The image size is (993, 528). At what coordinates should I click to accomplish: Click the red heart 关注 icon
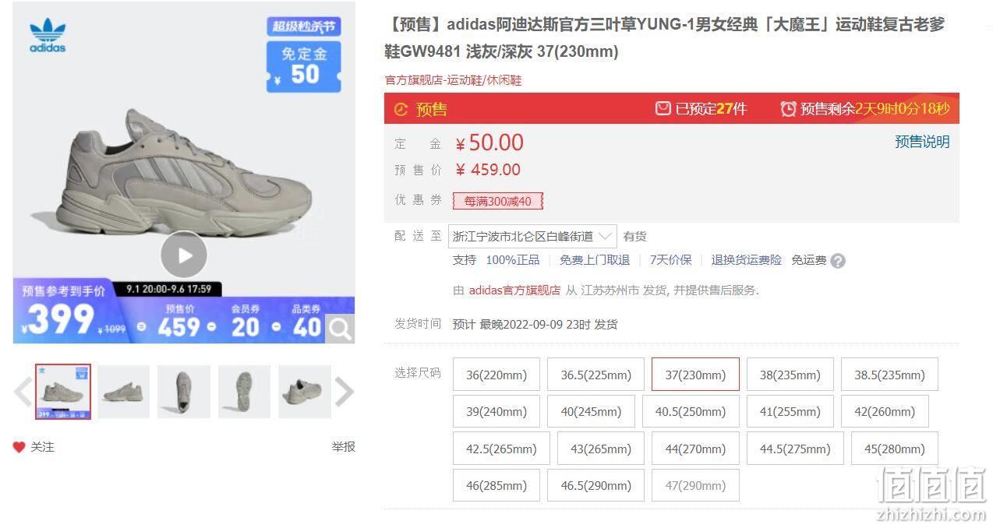(x=19, y=447)
